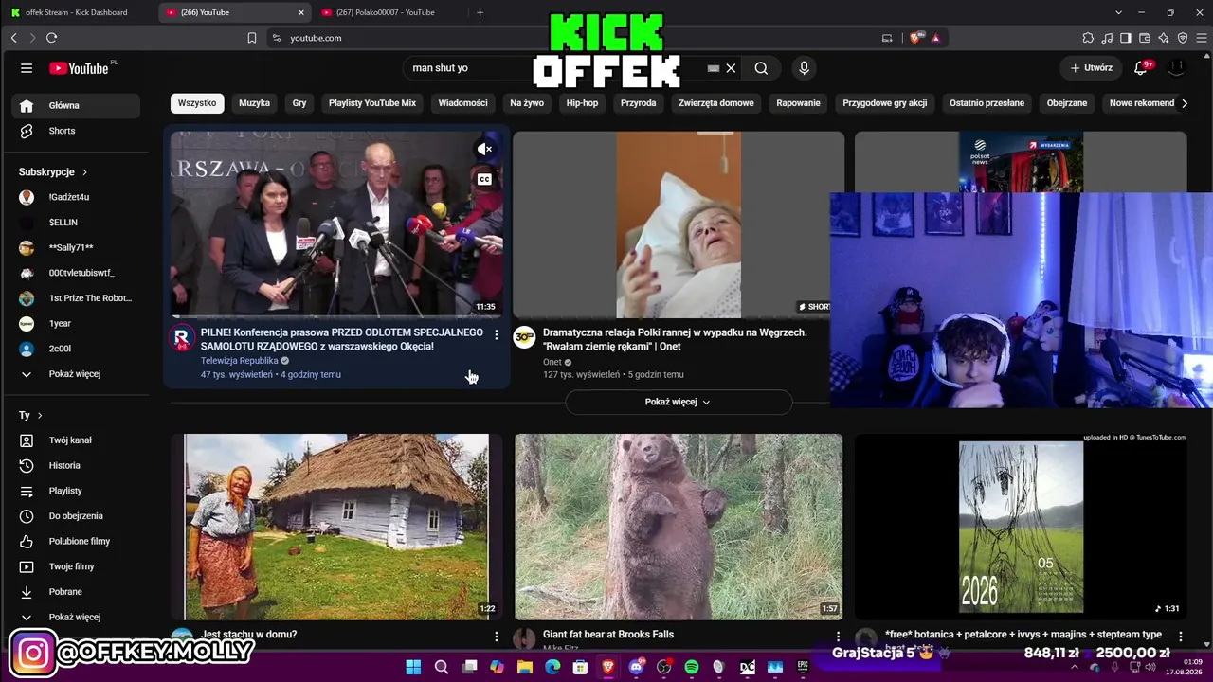Open the Utwórz create menu

click(1092, 68)
